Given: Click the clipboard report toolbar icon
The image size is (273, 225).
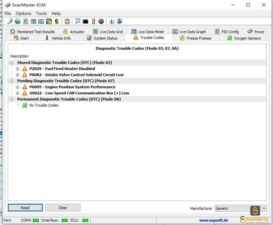Looking at the screenshot, I should pyautogui.click(x=67, y=21).
